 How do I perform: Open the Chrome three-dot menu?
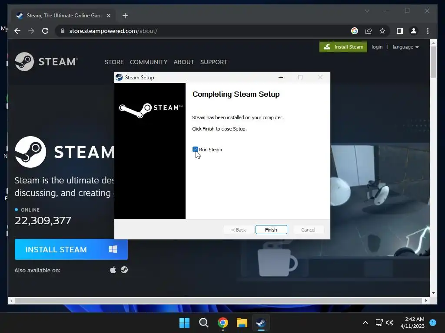(428, 31)
